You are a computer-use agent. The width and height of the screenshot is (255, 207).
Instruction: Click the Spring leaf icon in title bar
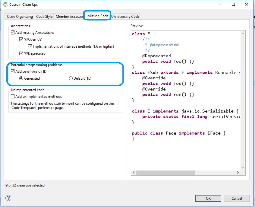pyautogui.click(x=5, y=4)
